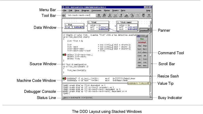Open the Program menu
Image resolution: width=203 pixels, height=114 pixels.
(85, 11)
